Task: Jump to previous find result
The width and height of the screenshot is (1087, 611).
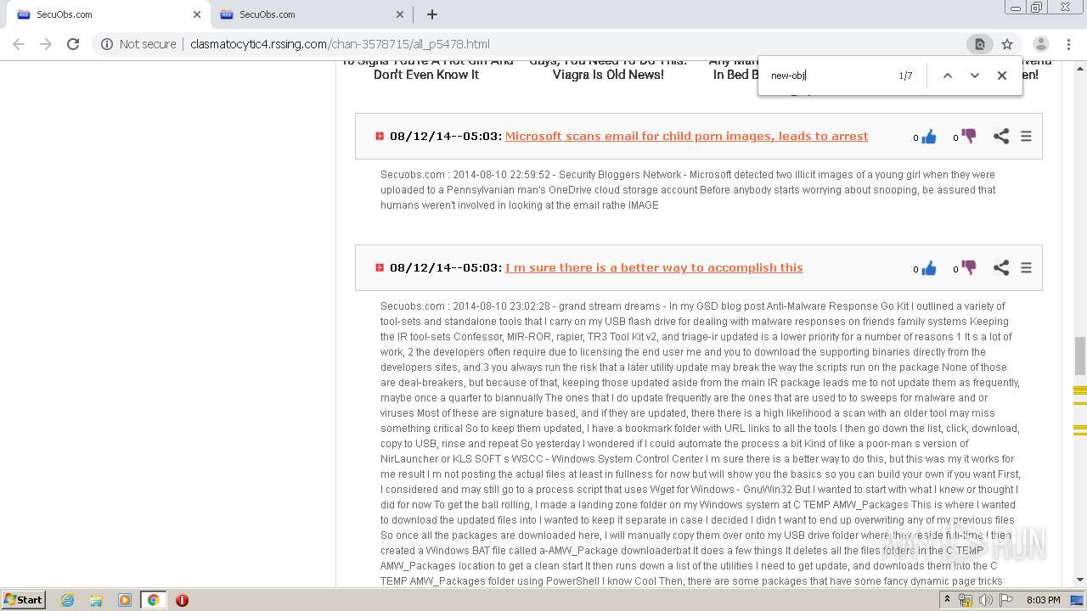Action: tap(948, 76)
